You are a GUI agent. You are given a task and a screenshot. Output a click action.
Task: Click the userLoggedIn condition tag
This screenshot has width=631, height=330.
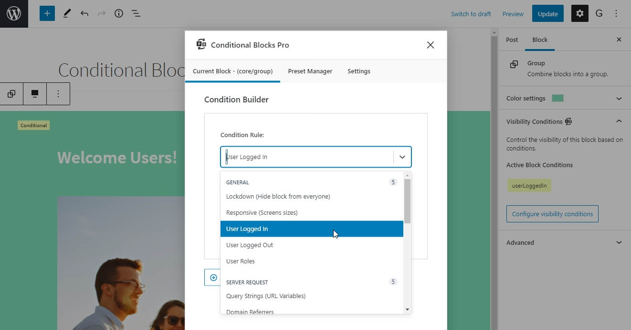tap(529, 186)
